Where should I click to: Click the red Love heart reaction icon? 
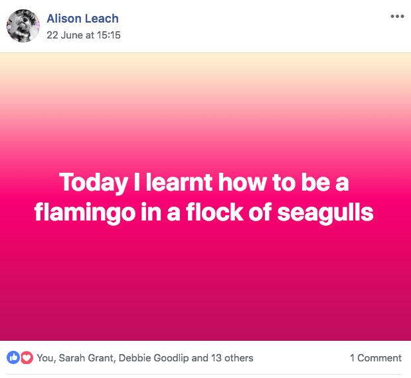click(27, 357)
